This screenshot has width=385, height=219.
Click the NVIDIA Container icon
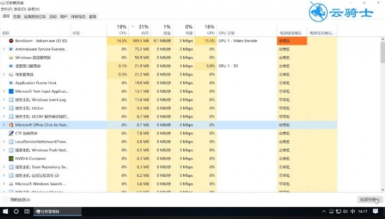click(x=11, y=158)
